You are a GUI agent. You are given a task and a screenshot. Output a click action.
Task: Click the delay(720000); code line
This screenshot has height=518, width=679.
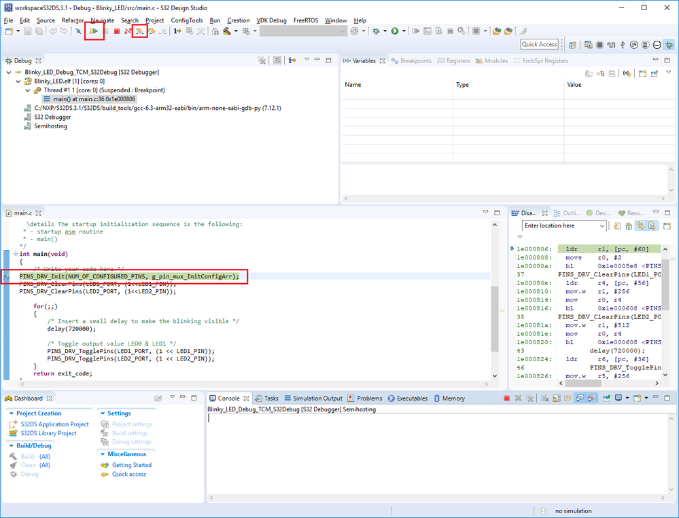[x=71, y=329]
